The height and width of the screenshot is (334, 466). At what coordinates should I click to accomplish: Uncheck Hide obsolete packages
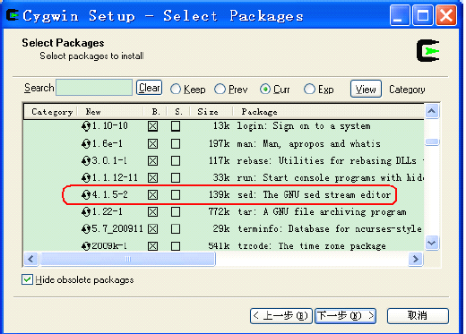click(27, 279)
